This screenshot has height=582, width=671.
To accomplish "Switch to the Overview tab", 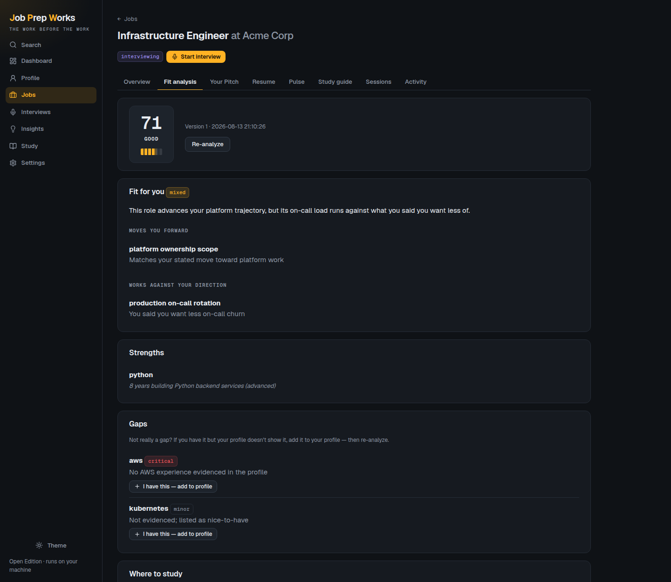I will pyautogui.click(x=137, y=82).
